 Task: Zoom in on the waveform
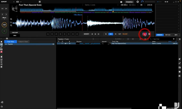11,19
